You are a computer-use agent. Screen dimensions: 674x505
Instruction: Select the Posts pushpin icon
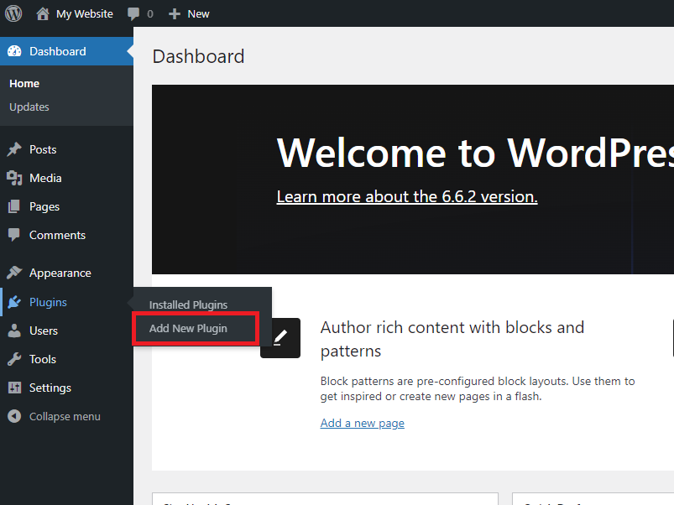[x=14, y=148]
